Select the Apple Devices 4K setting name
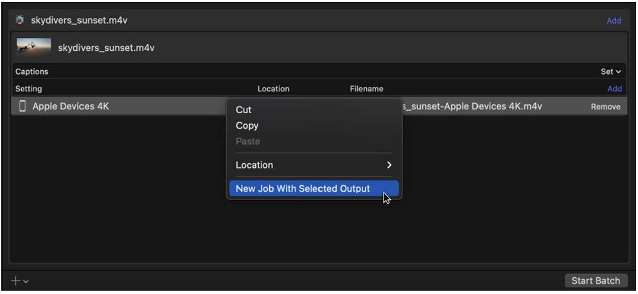The image size is (638, 294). [71, 107]
